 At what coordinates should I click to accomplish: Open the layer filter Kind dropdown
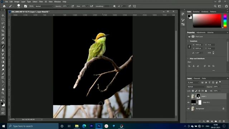click(x=193, y=82)
